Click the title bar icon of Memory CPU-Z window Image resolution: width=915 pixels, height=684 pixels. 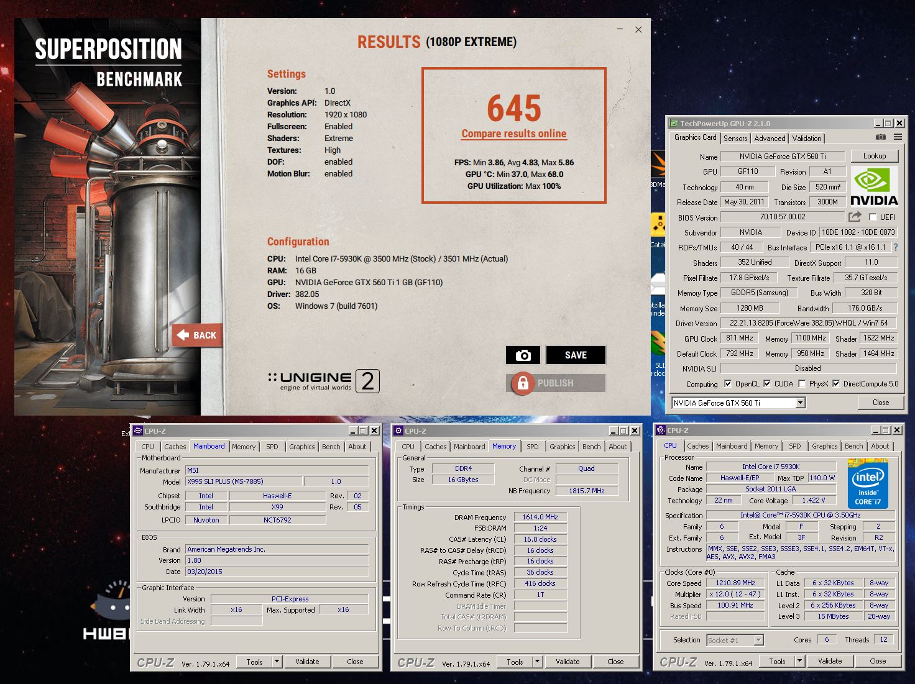point(398,431)
